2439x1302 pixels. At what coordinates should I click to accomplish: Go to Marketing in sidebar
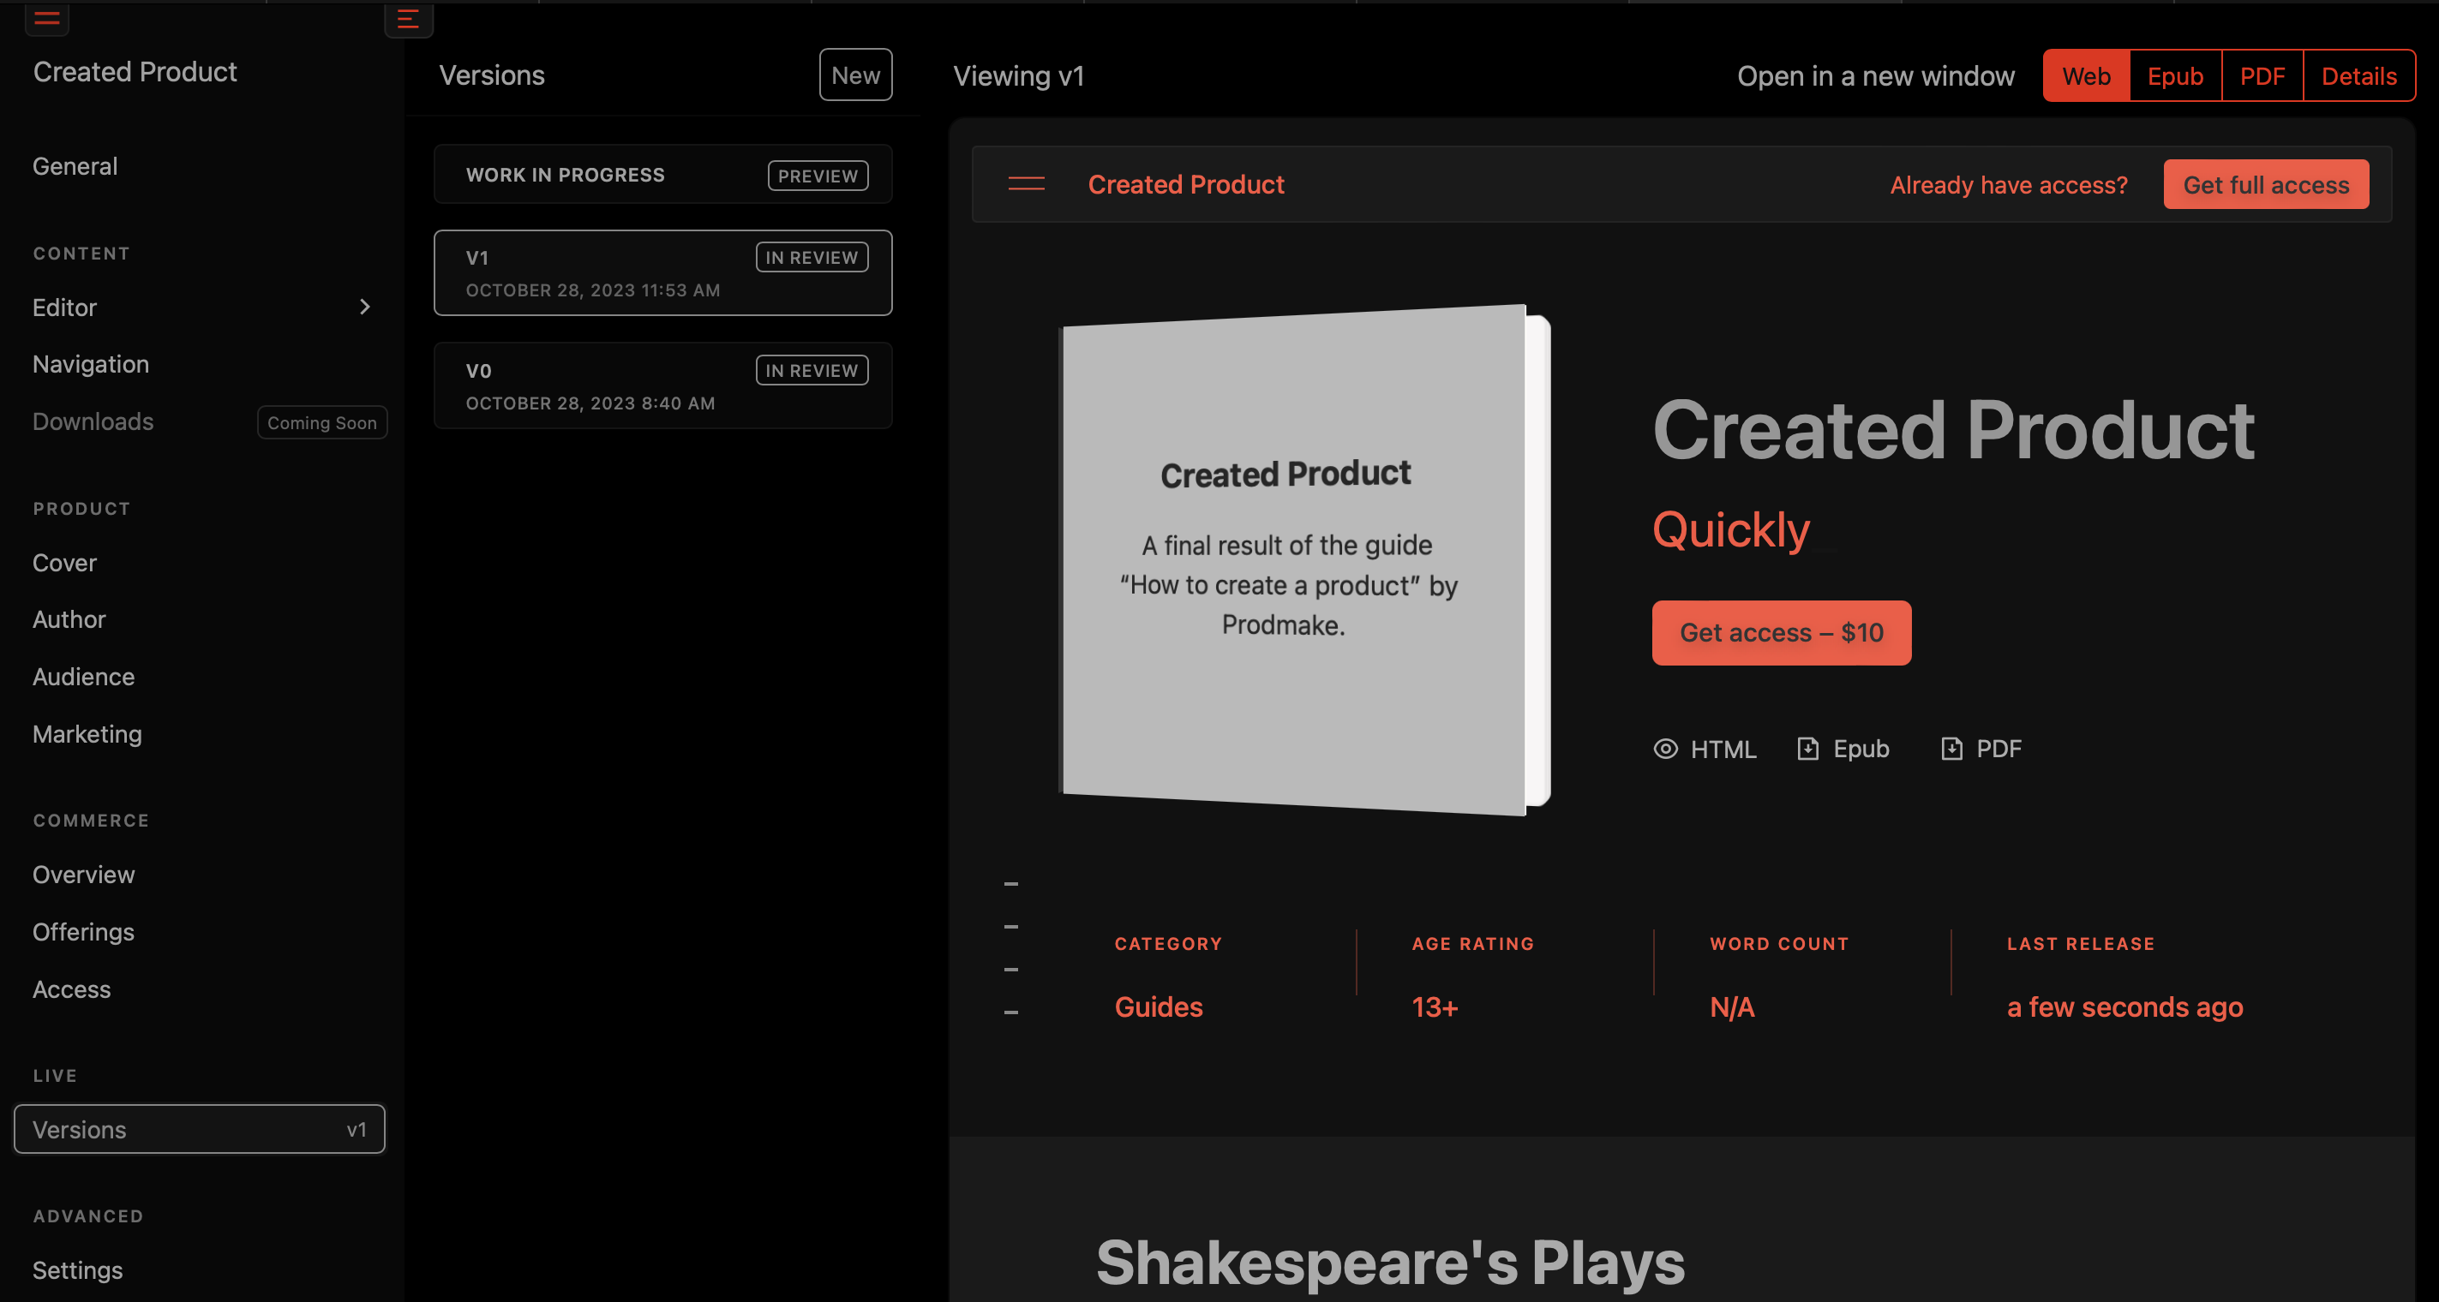(87, 734)
